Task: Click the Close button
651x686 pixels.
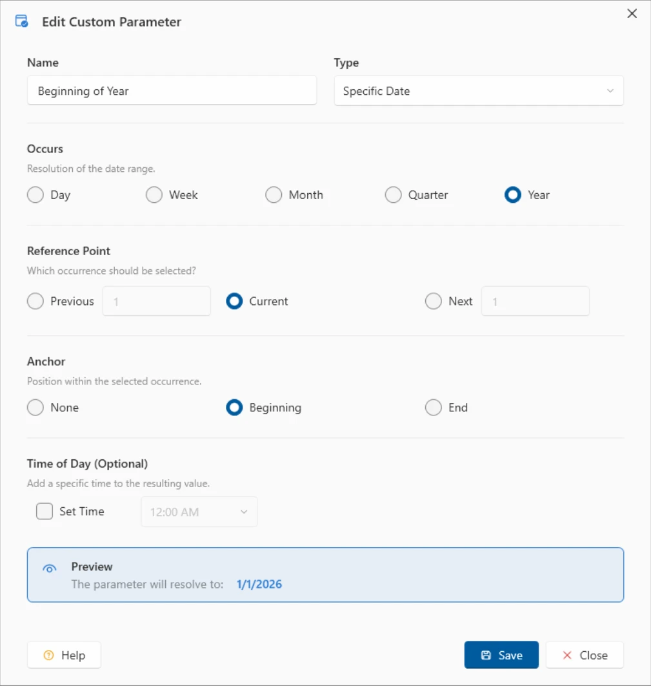Action: 585,655
